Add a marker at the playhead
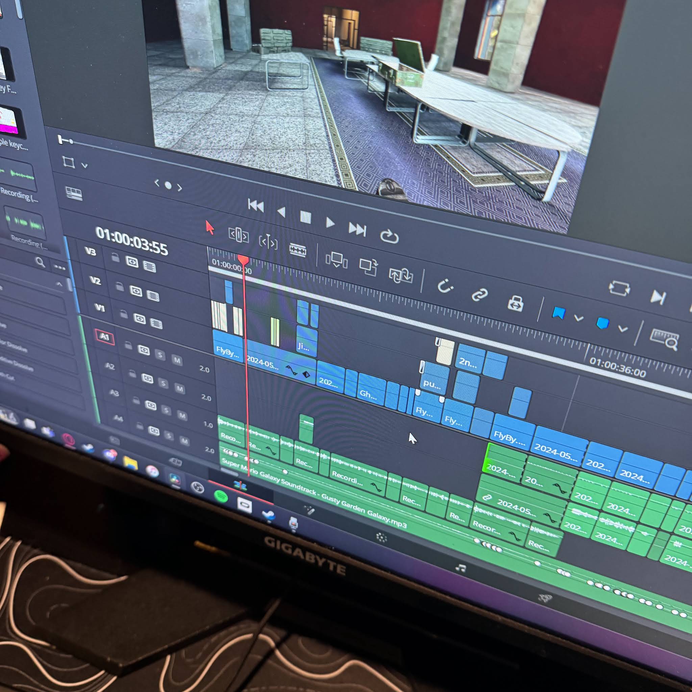Viewport: 692px width, 692px height. point(602,323)
